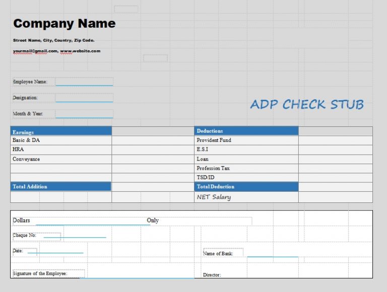Open the www.website.com link
Image resolution: width=387 pixels, height=292 pixels.
click(80, 51)
